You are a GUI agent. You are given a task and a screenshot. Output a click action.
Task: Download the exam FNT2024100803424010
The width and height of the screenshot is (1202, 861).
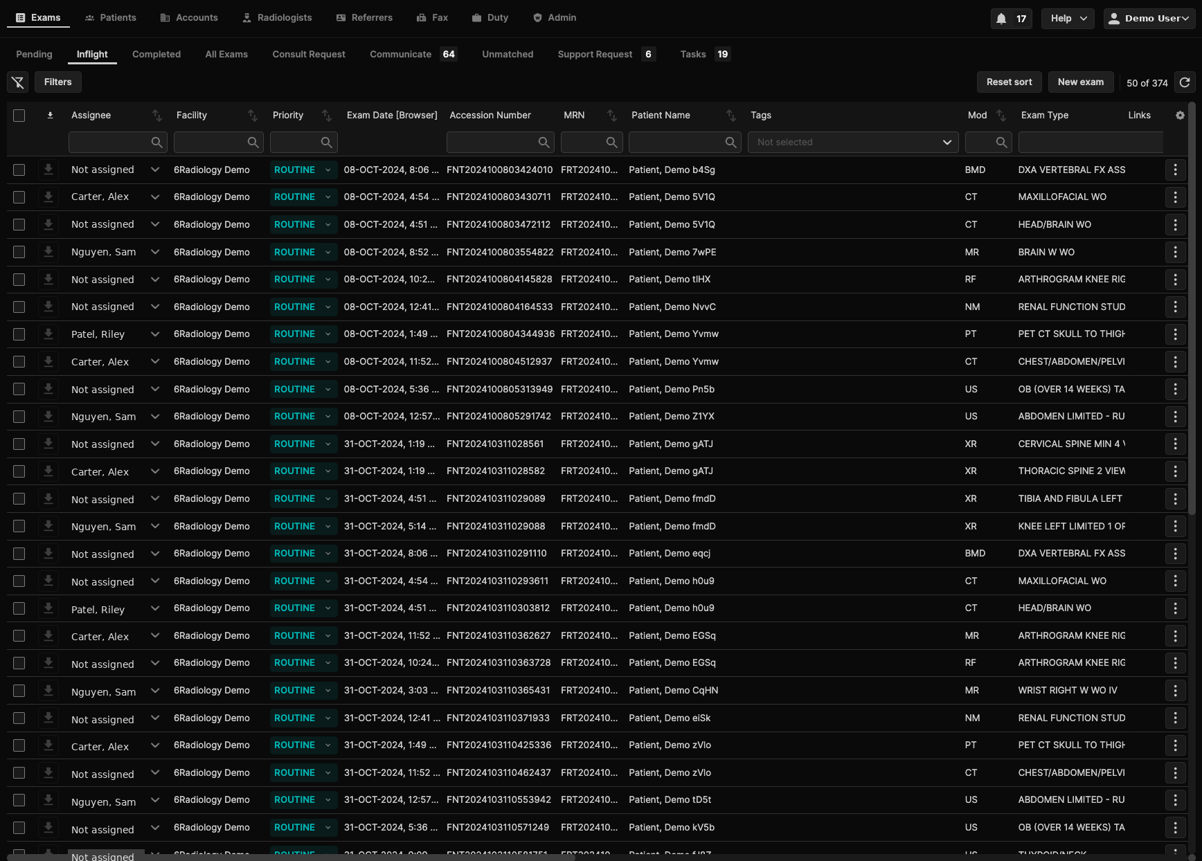[x=48, y=170]
